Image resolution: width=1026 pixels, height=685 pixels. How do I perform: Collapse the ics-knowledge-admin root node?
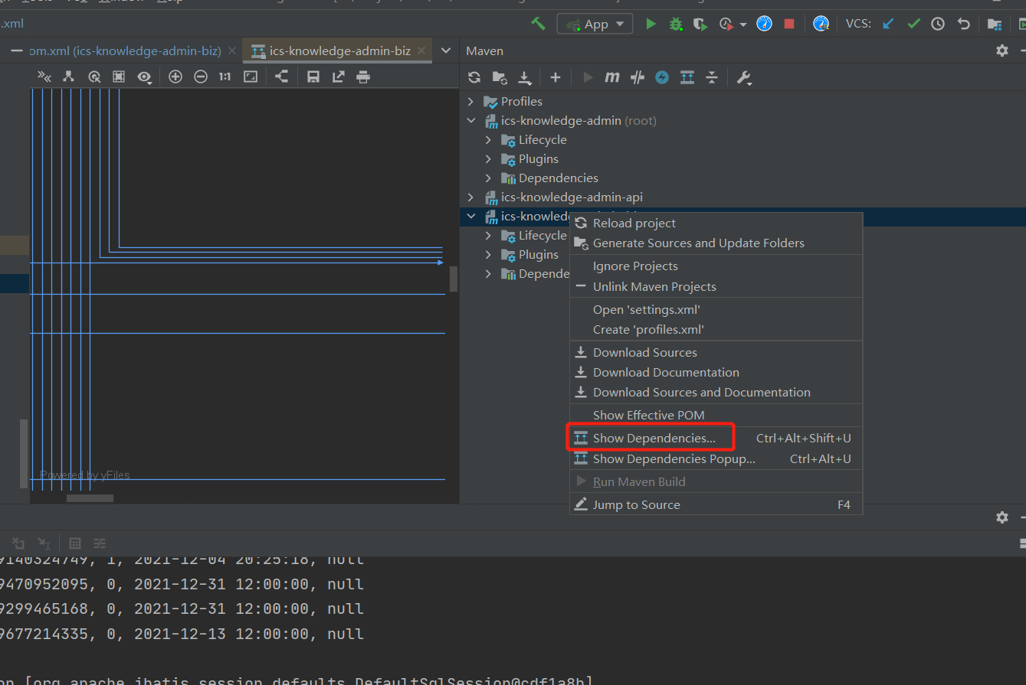pyautogui.click(x=470, y=120)
